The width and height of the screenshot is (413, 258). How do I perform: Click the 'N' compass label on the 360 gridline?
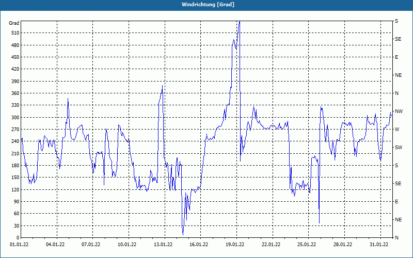click(x=396, y=93)
